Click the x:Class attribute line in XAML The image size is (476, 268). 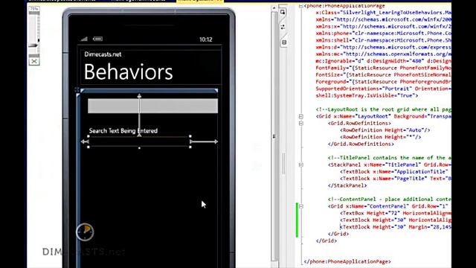click(384, 13)
